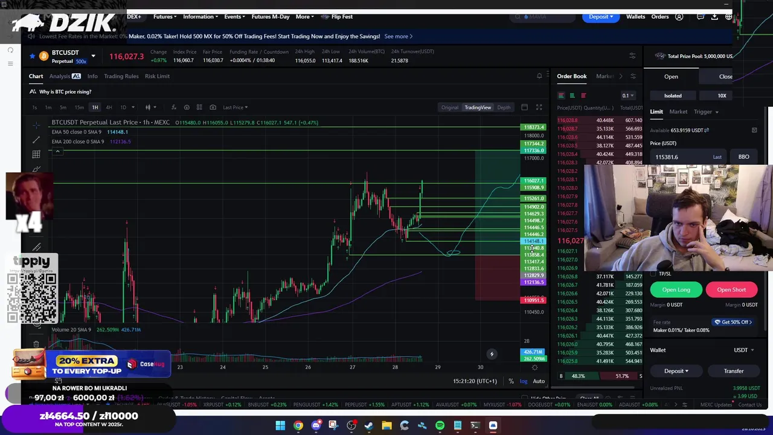This screenshot has height=435, width=773.
Task: Open the Info tab
Action: click(x=92, y=76)
